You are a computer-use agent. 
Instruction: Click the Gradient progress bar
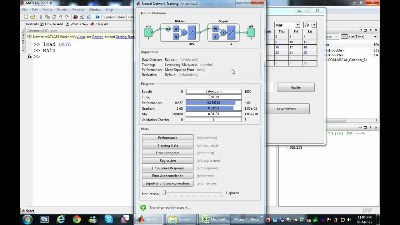[x=214, y=108]
